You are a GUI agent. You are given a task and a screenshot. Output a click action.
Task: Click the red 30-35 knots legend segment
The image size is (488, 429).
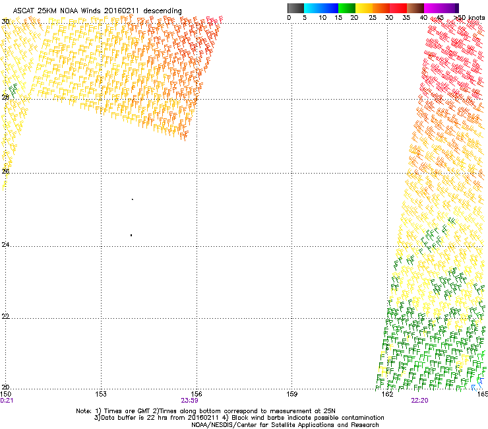pos(398,8)
